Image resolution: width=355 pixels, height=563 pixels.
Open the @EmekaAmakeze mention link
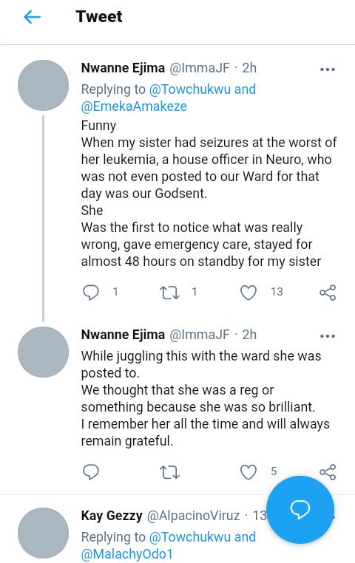[134, 106]
